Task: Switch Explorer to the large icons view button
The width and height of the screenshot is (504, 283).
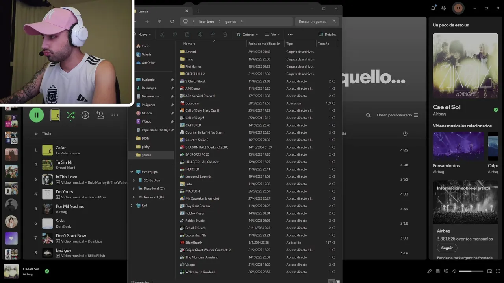Action: [338, 281]
